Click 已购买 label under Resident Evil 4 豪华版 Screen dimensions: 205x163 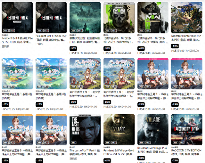[5, 47]
